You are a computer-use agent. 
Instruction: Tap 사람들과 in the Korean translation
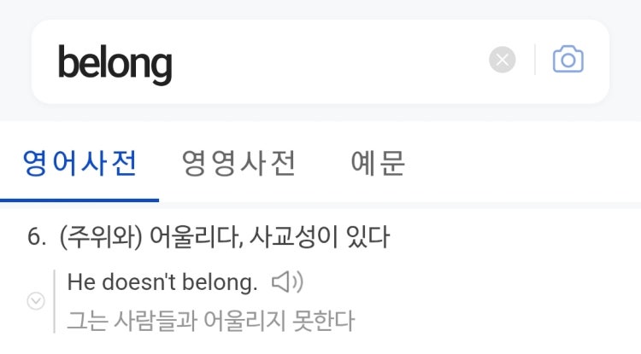click(x=149, y=321)
